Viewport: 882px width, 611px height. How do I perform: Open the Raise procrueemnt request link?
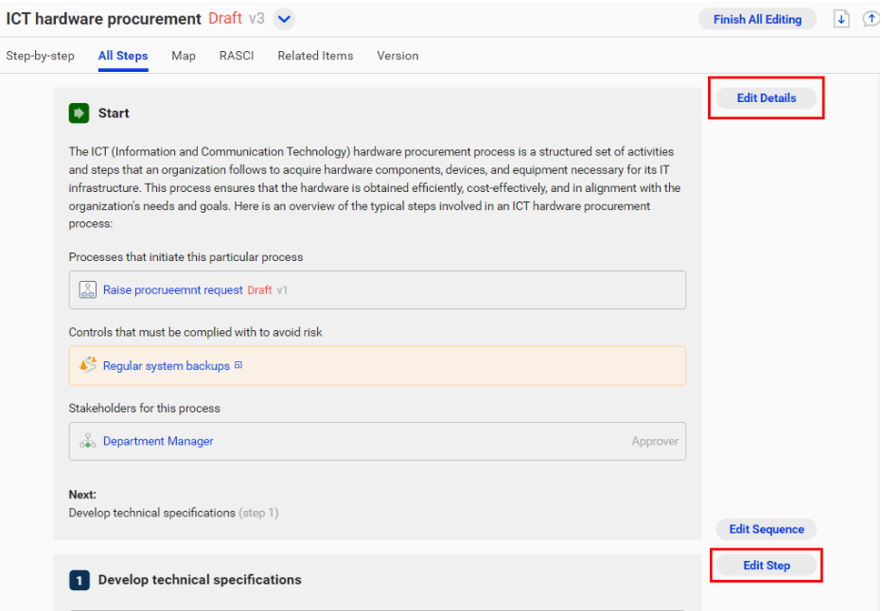tap(172, 290)
